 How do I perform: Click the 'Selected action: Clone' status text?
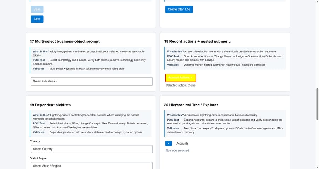pos(180,86)
